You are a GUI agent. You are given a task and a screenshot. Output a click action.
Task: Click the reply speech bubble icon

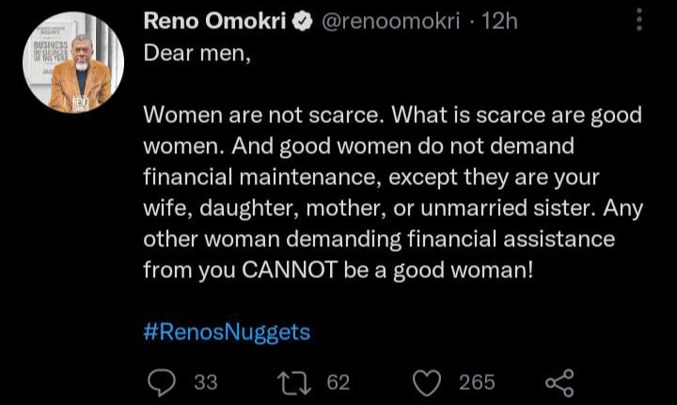164,382
